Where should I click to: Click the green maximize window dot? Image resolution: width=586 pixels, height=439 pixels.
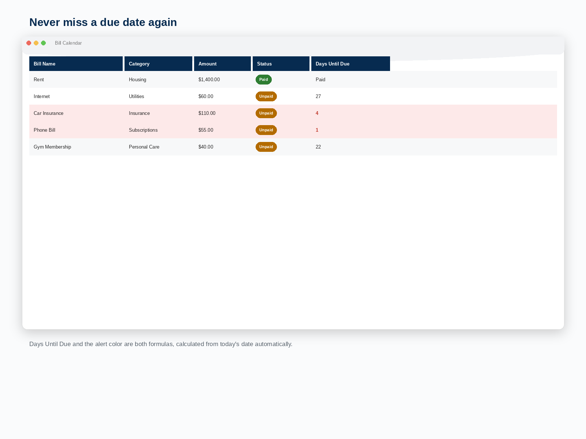point(44,43)
